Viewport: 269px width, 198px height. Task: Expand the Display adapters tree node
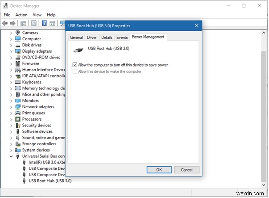pyautogui.click(x=11, y=51)
